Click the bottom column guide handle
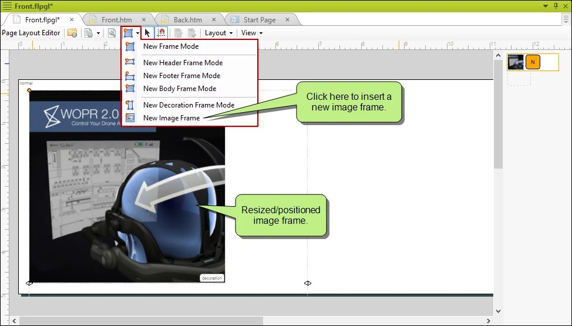The width and height of the screenshot is (572, 326). [308, 283]
